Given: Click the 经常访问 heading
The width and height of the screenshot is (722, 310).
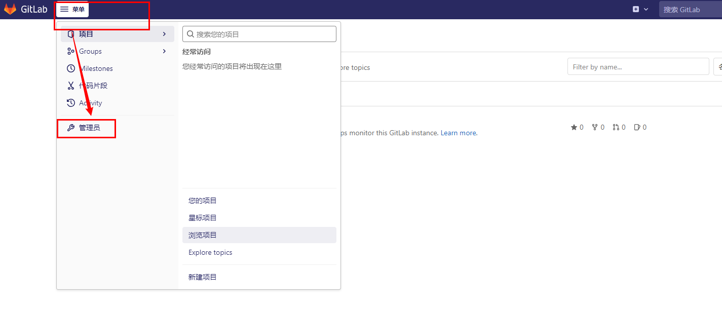Looking at the screenshot, I should [x=197, y=52].
